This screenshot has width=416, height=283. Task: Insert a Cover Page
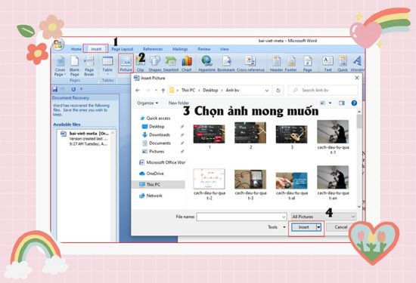pos(60,66)
